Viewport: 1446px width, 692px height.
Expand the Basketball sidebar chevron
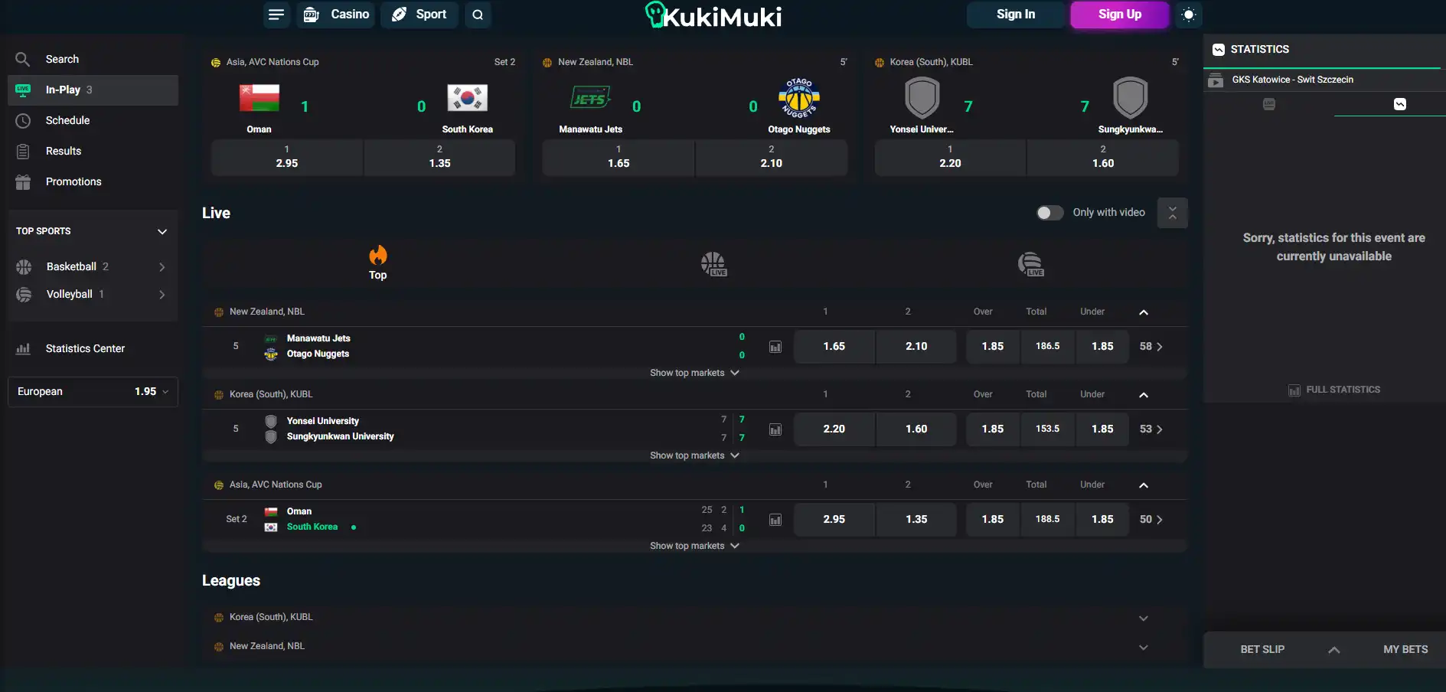pyautogui.click(x=162, y=267)
